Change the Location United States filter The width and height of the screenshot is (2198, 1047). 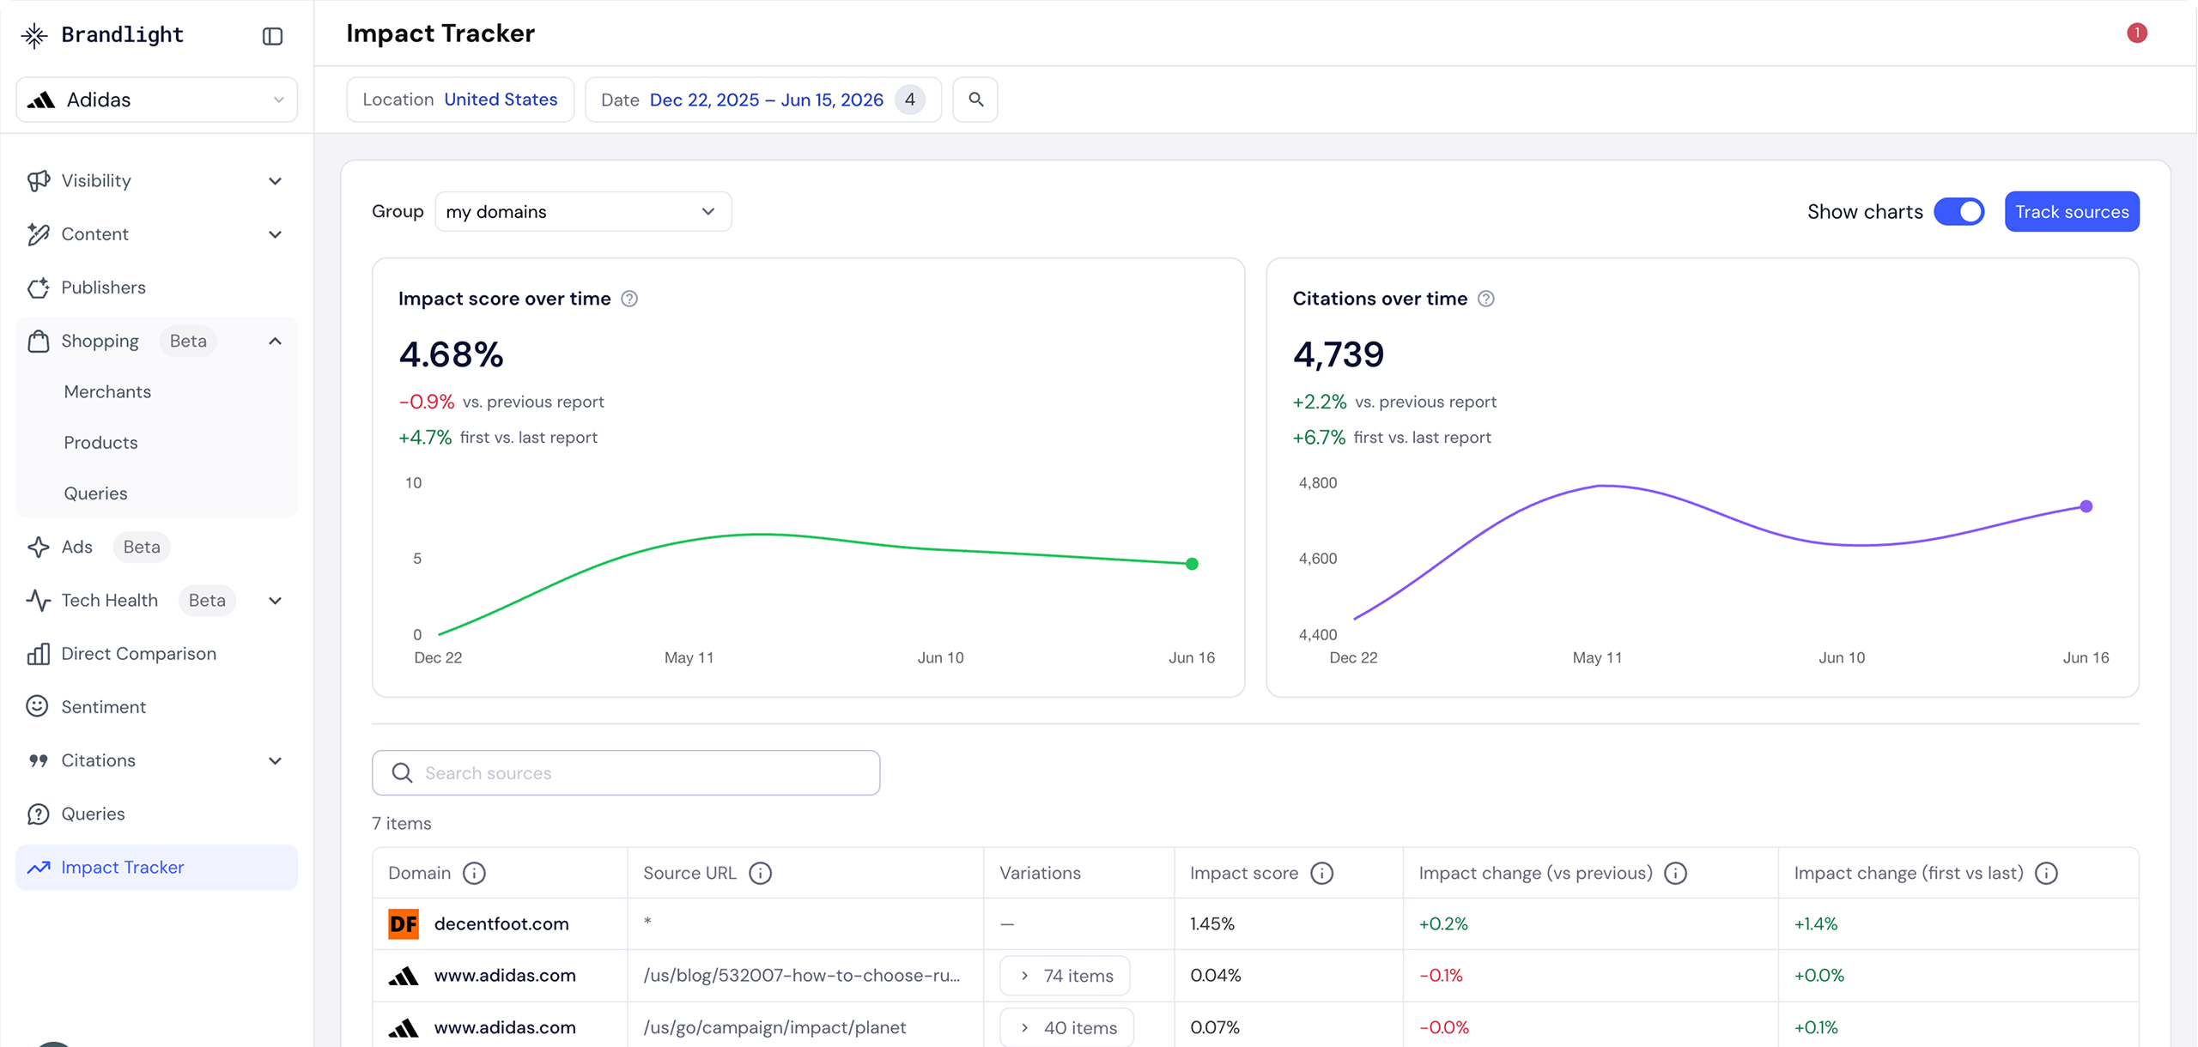460,100
